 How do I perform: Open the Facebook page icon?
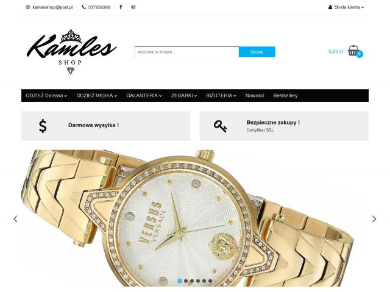pyautogui.click(x=121, y=7)
